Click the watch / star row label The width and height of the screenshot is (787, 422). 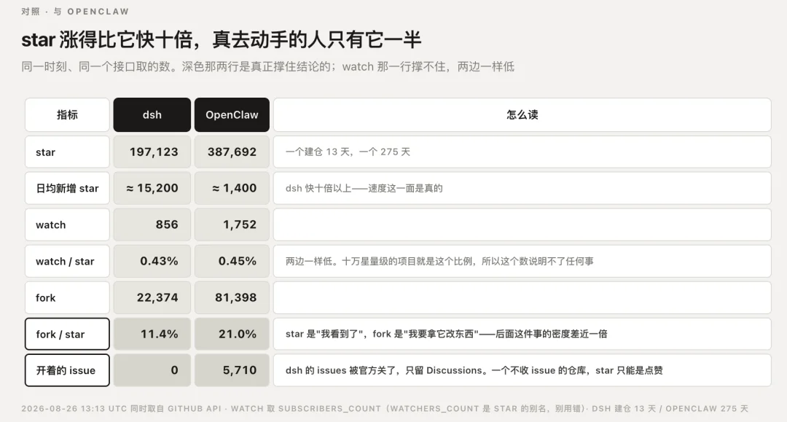(x=67, y=262)
